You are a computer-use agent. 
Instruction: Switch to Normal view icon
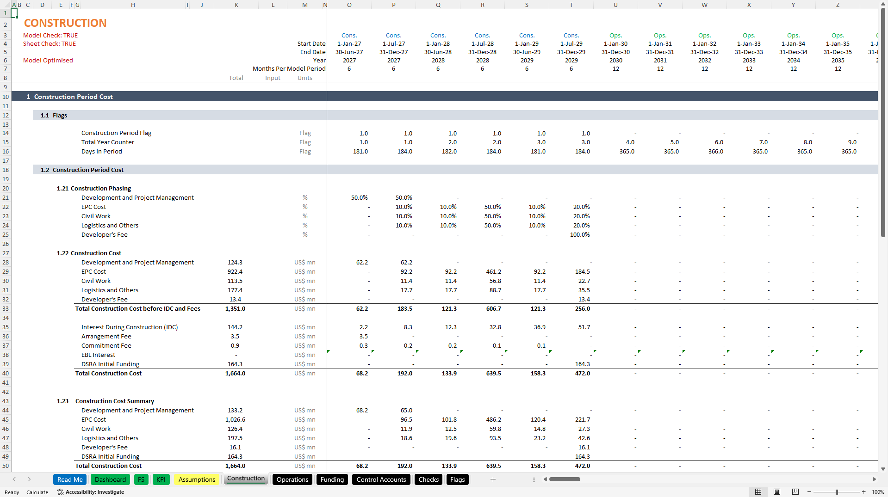click(758, 492)
